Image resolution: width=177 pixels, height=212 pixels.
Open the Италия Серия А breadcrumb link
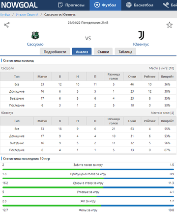click(x=27, y=15)
